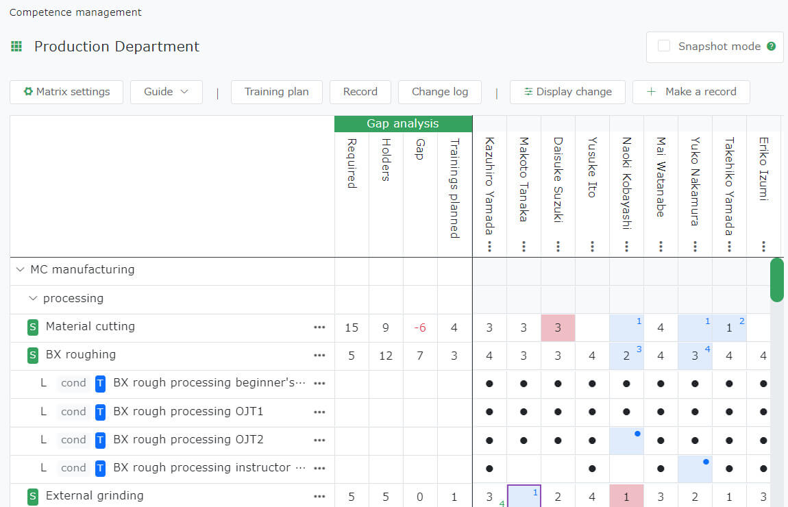Click the Competence management breadcrumb
Viewport: 788px width, 507px height.
pos(75,12)
